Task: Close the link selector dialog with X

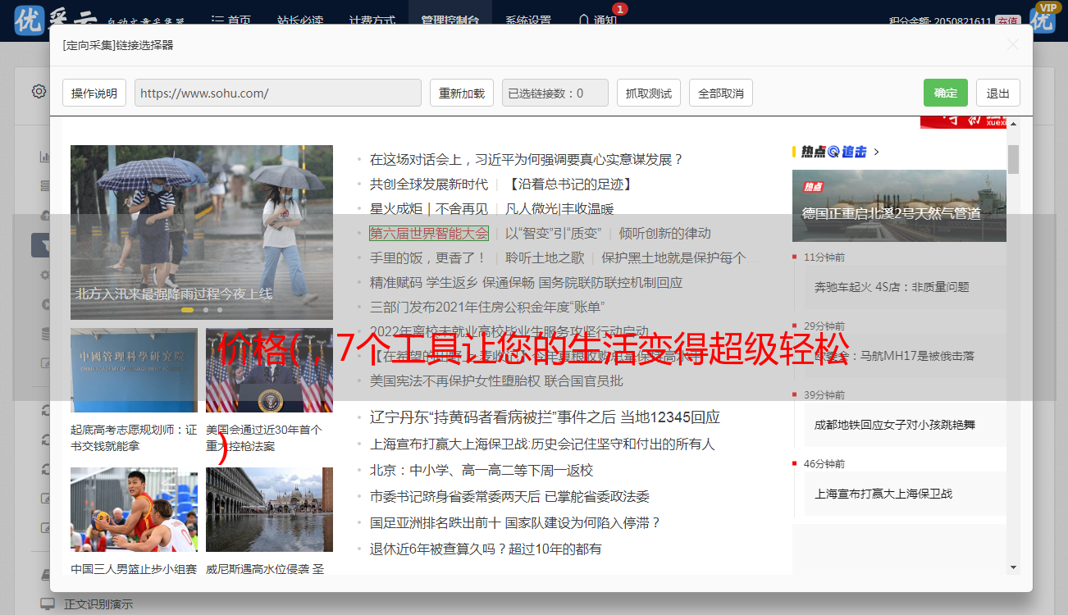Action: point(1013,45)
